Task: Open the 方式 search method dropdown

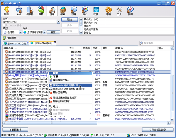Action: coord(44,32)
